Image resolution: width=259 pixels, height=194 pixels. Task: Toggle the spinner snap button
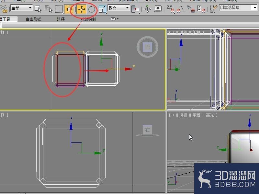click(201, 9)
